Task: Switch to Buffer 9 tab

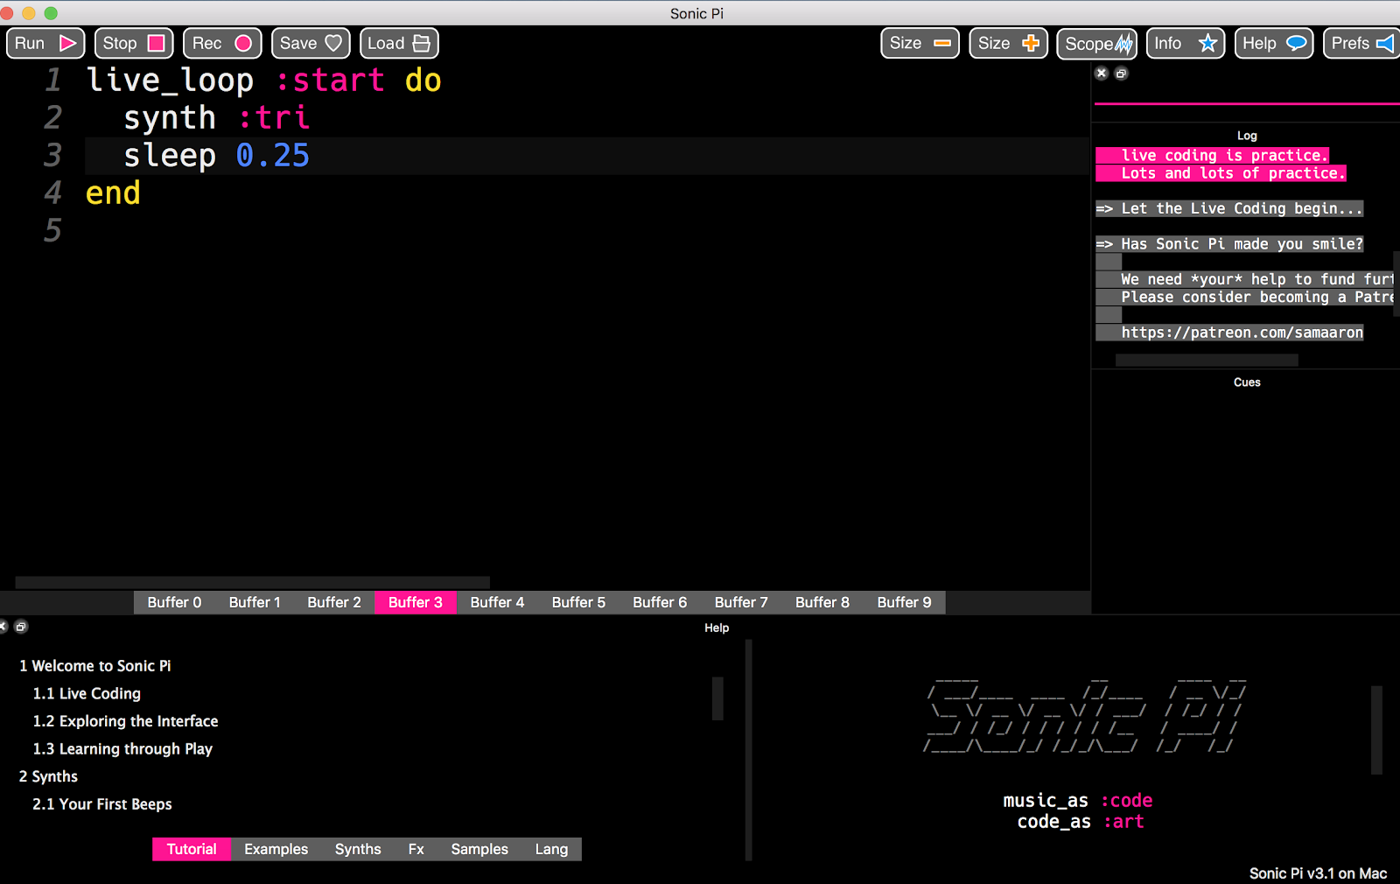Action: pyautogui.click(x=904, y=602)
